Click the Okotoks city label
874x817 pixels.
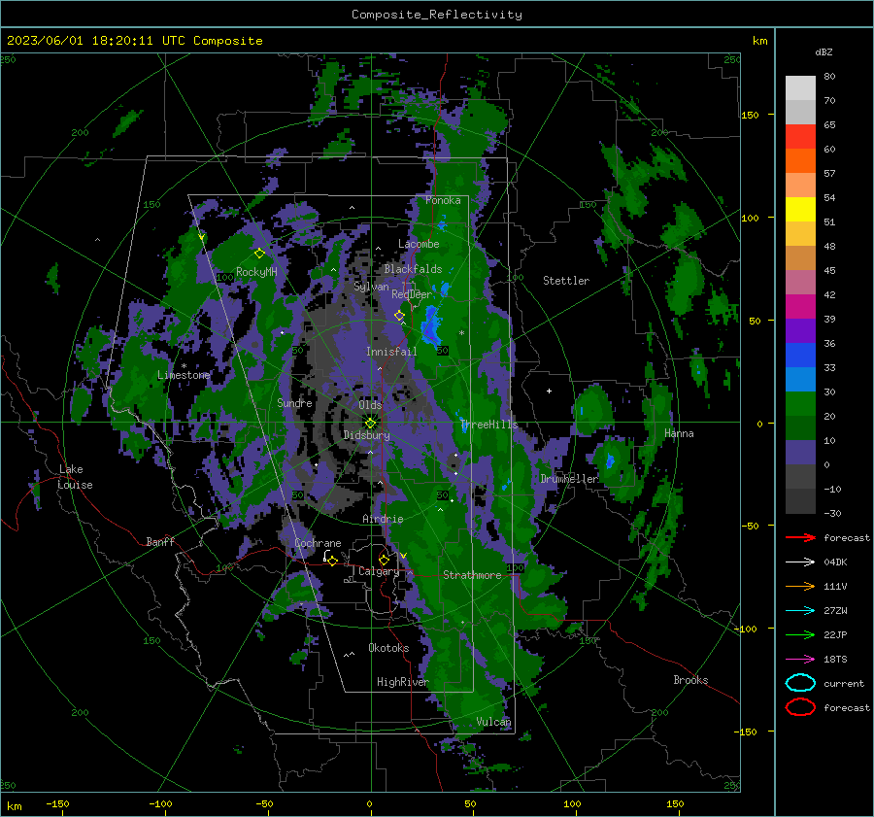[x=388, y=648]
